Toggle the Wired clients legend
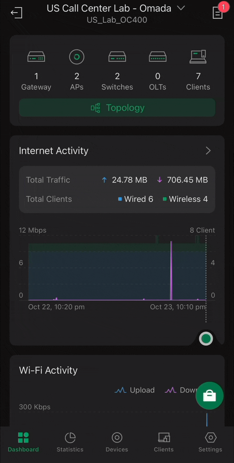The image size is (234, 463). tap(136, 199)
